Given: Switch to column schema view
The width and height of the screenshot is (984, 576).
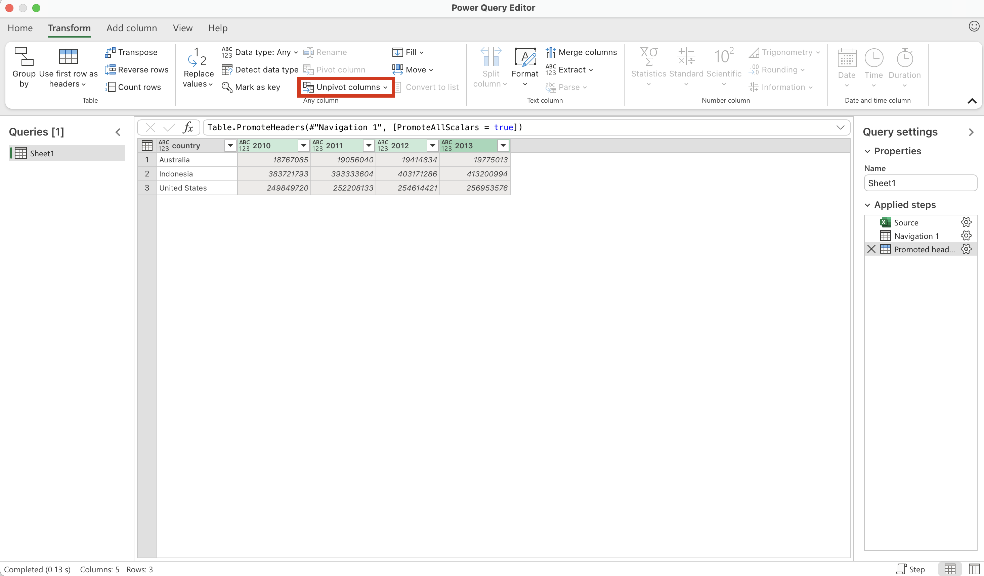Looking at the screenshot, I should tap(974, 569).
